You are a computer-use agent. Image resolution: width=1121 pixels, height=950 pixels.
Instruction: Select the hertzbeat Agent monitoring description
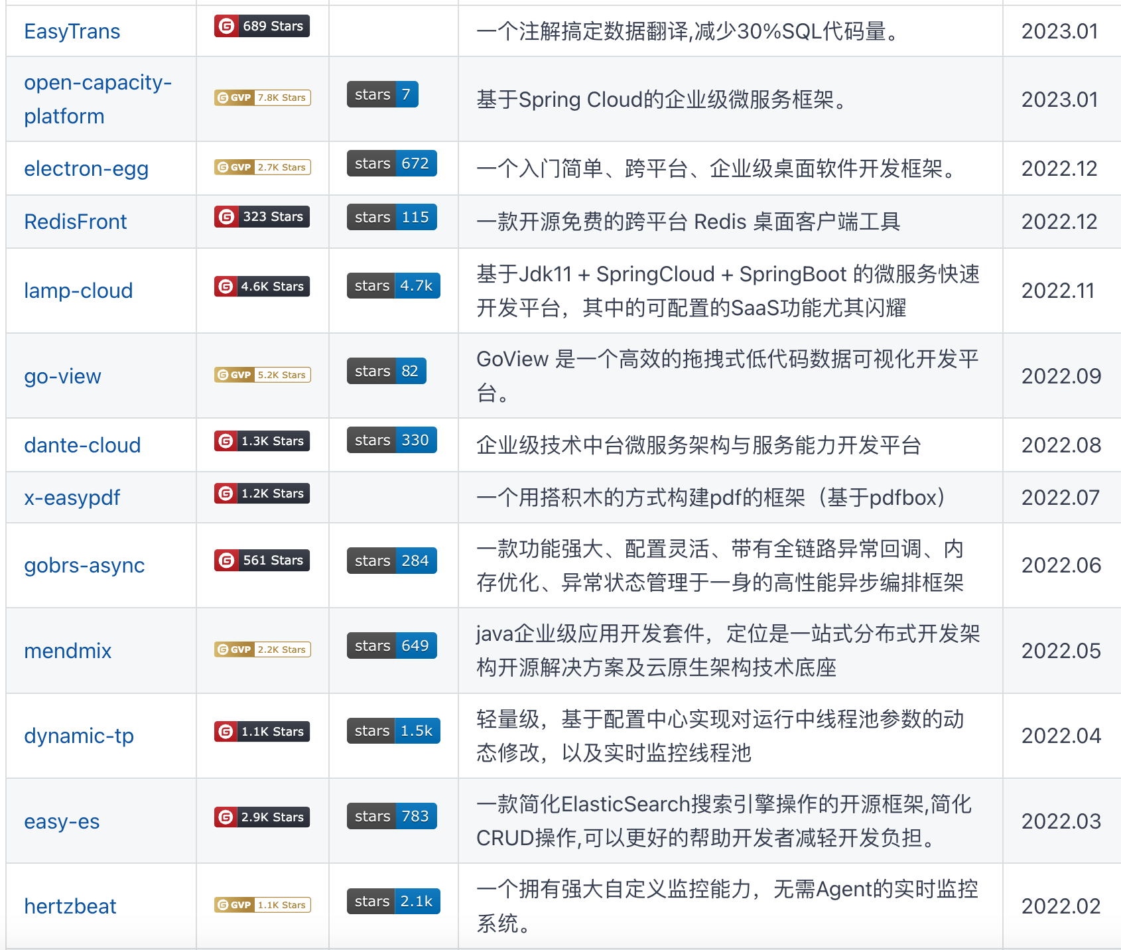pyautogui.click(x=728, y=906)
